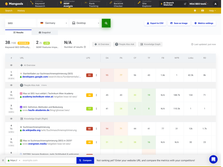
Task: Click the number of results info icon
Action: click(85, 47)
